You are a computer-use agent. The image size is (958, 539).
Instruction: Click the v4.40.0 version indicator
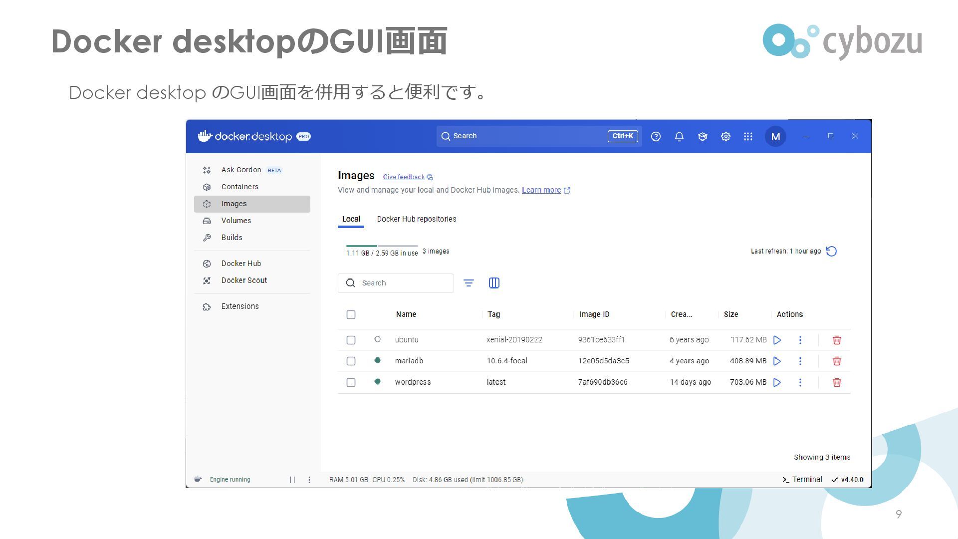[x=847, y=480]
